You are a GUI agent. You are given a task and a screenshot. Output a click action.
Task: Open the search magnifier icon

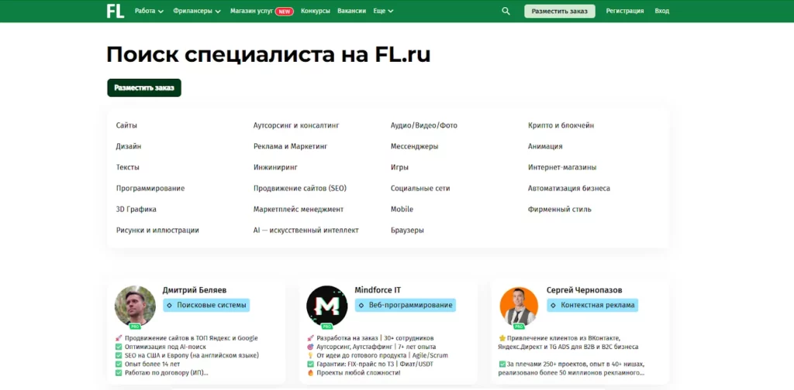coord(506,11)
